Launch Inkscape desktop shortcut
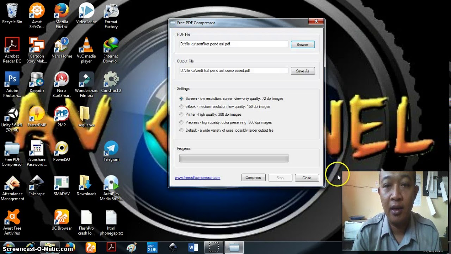 [37, 186]
